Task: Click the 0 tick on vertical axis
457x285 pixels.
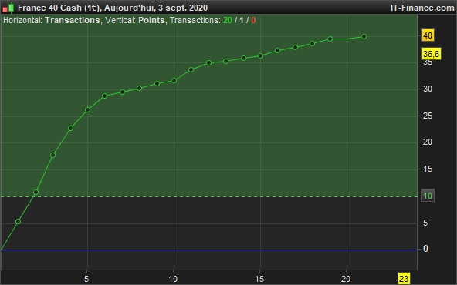Action: point(425,249)
